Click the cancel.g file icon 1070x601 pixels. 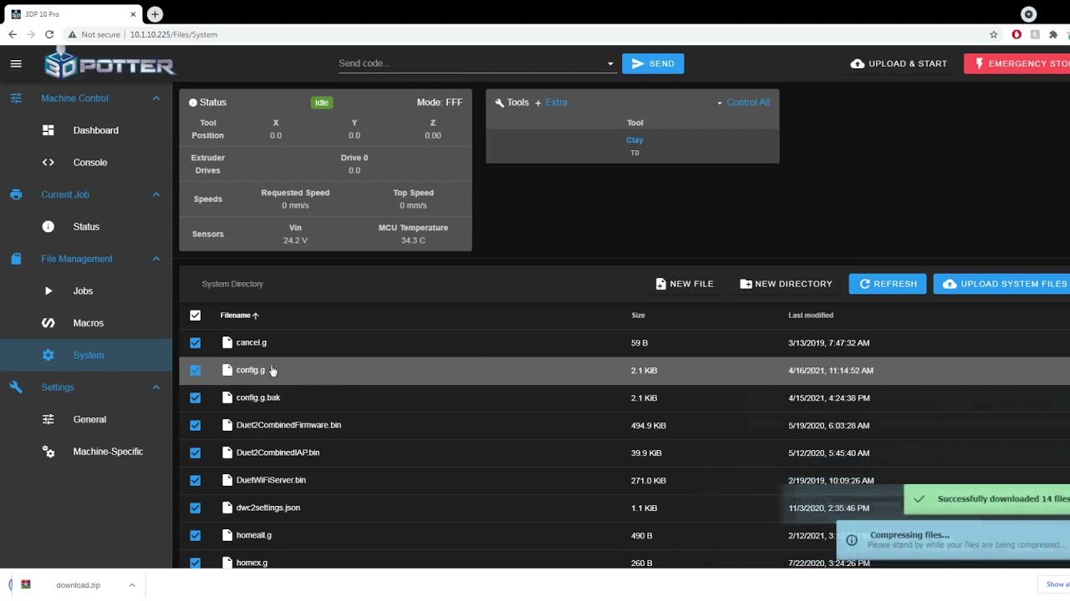point(227,342)
